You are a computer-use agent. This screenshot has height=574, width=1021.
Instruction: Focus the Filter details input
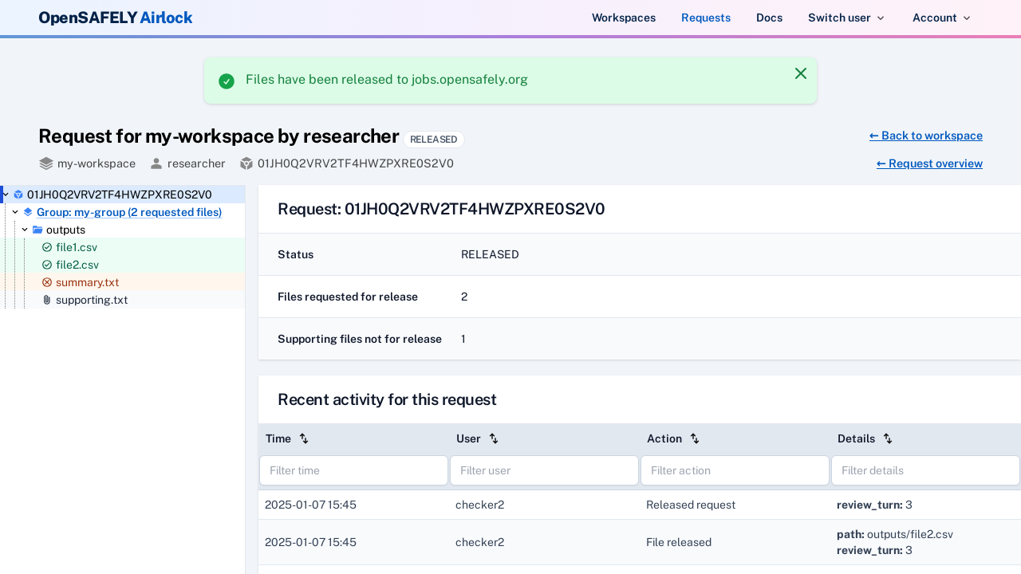point(925,470)
